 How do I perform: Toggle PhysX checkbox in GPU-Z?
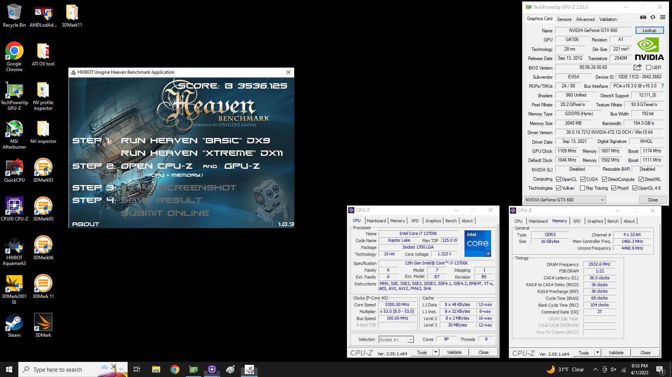tap(613, 188)
